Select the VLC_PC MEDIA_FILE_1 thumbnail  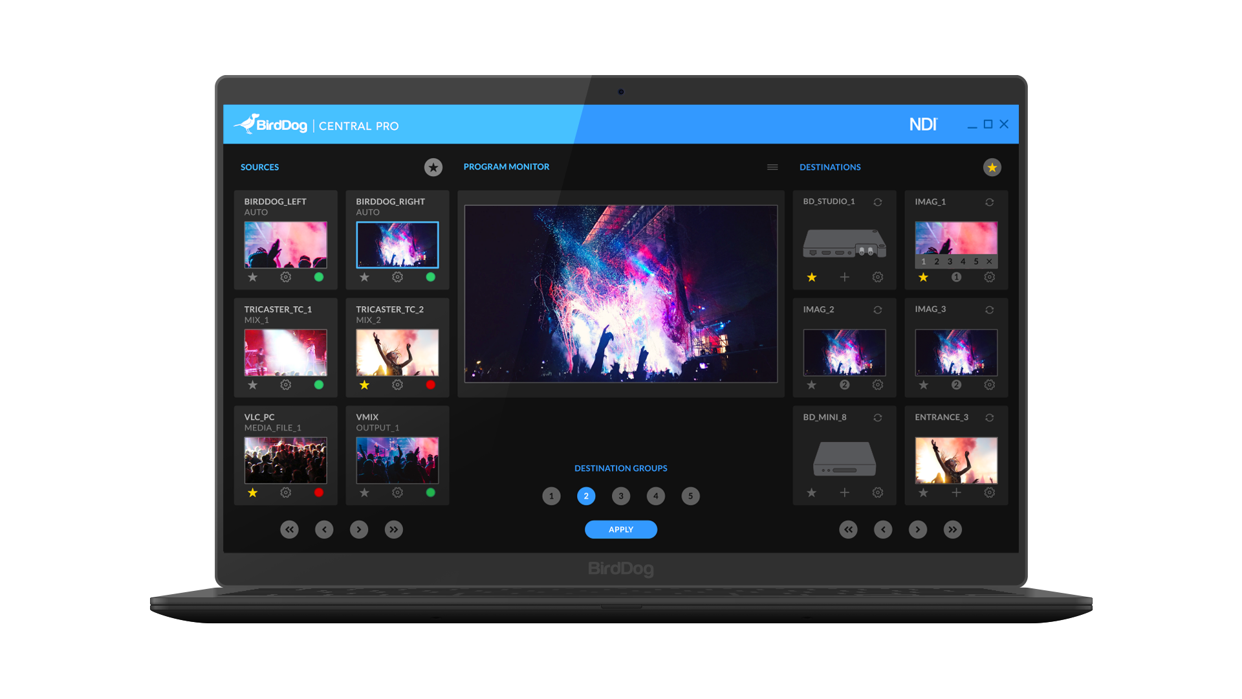(286, 460)
